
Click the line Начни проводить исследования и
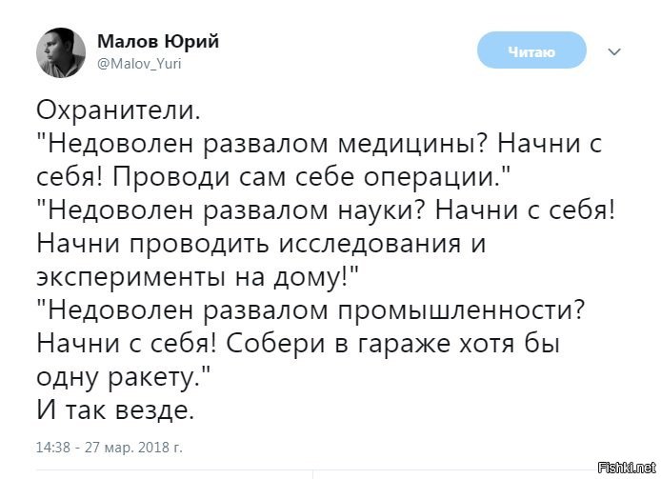point(261,244)
